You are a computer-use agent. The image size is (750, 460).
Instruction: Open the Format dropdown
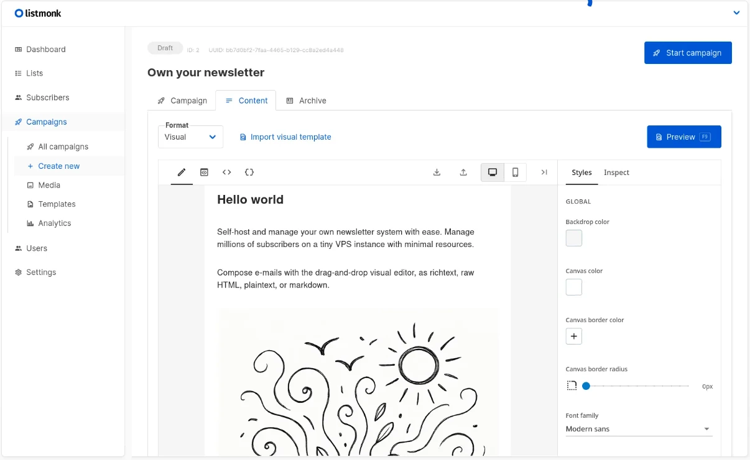tap(190, 137)
